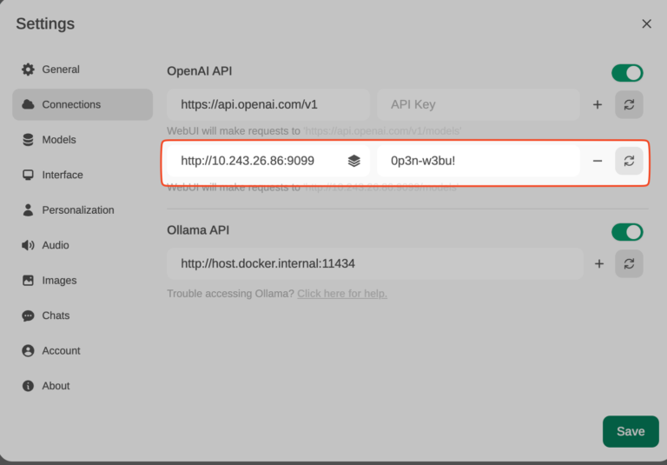The image size is (667, 465).
Task: Select Audio in the settings sidebar
Action: pyautogui.click(x=56, y=245)
